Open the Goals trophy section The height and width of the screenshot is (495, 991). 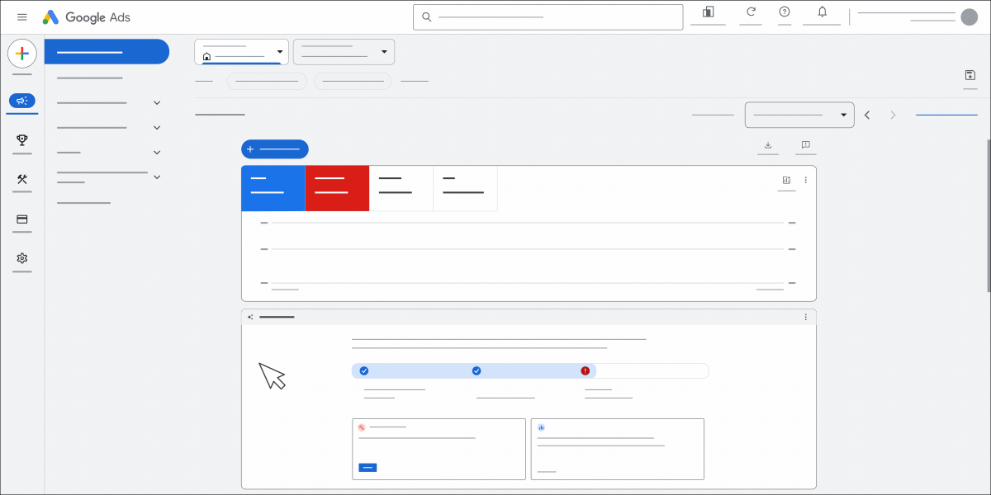[22, 140]
